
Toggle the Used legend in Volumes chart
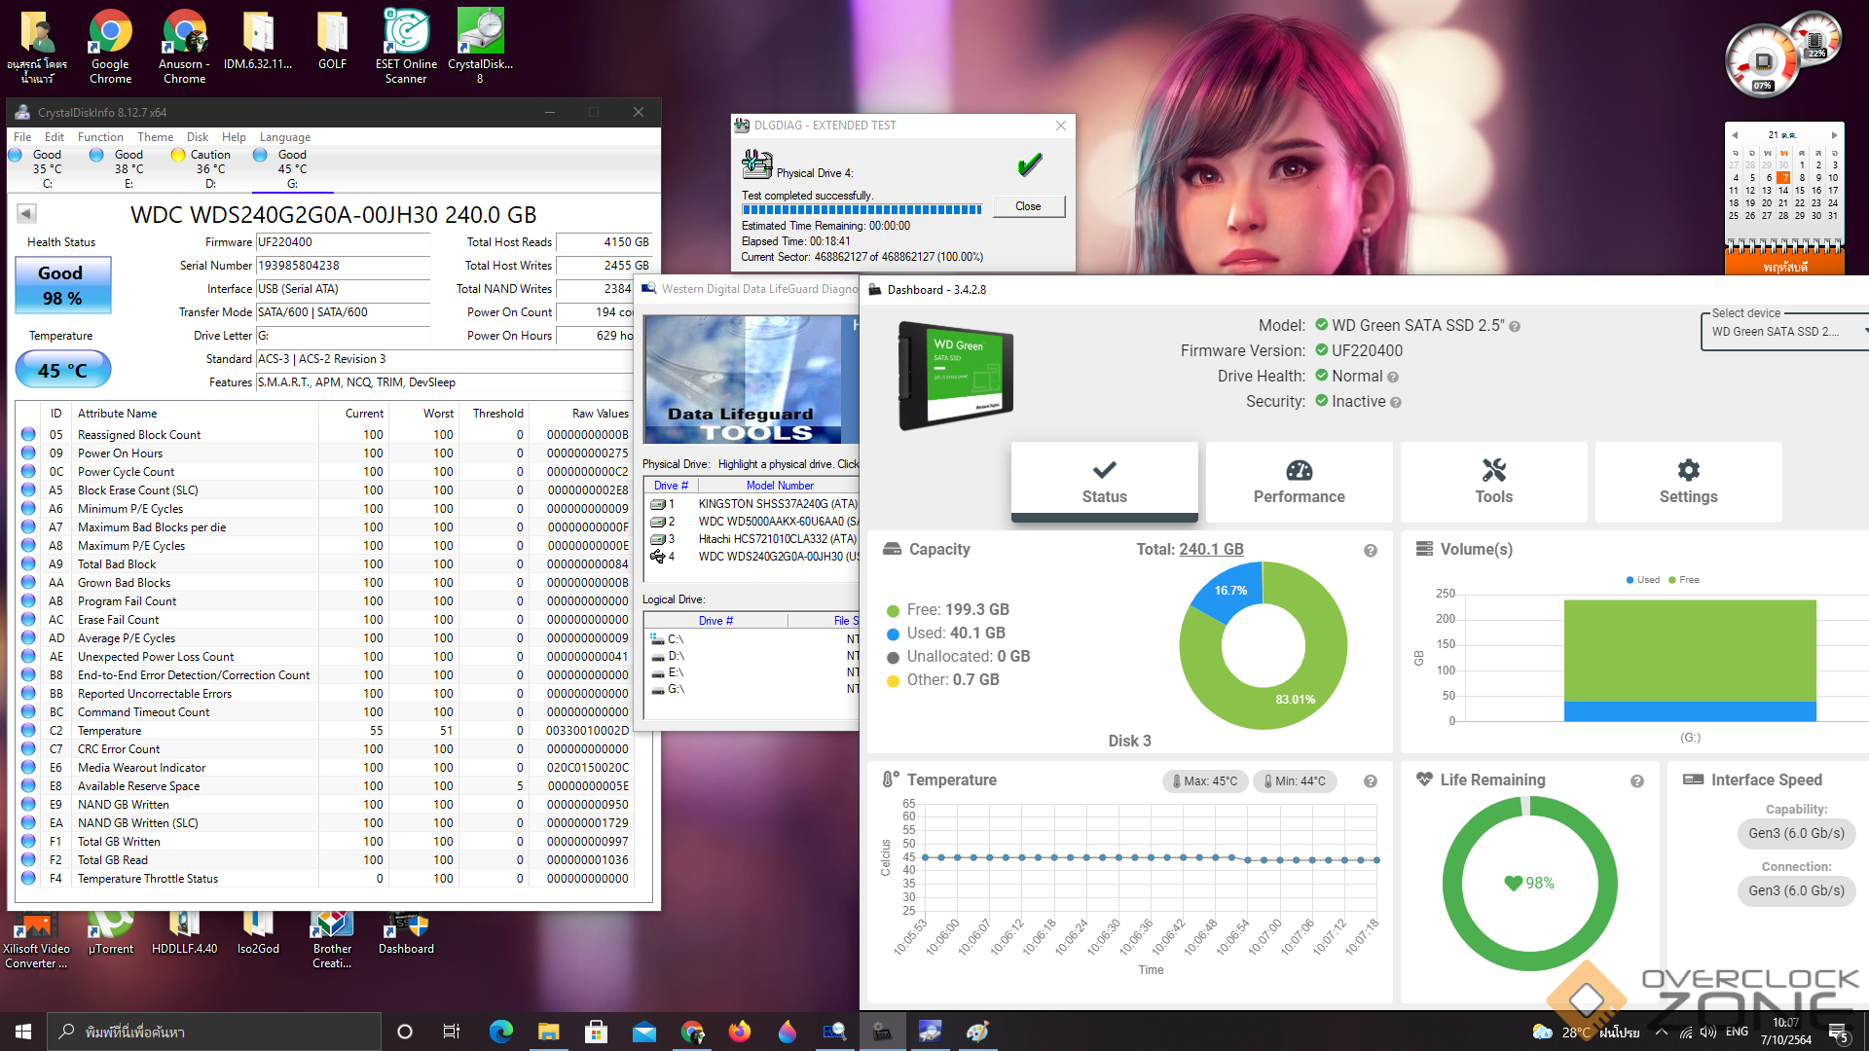coord(1642,580)
